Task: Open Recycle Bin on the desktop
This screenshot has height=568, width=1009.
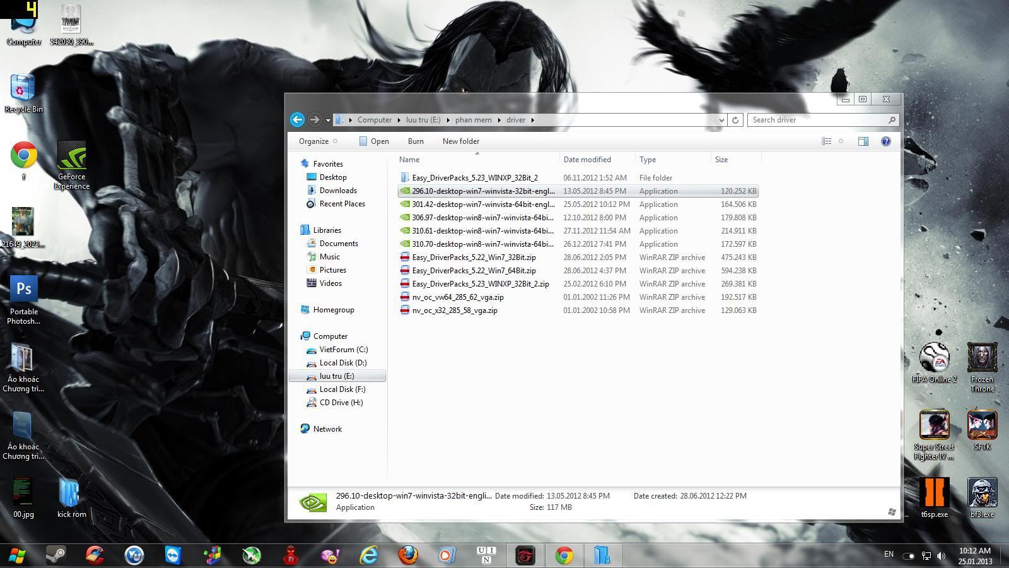Action: tap(23, 93)
